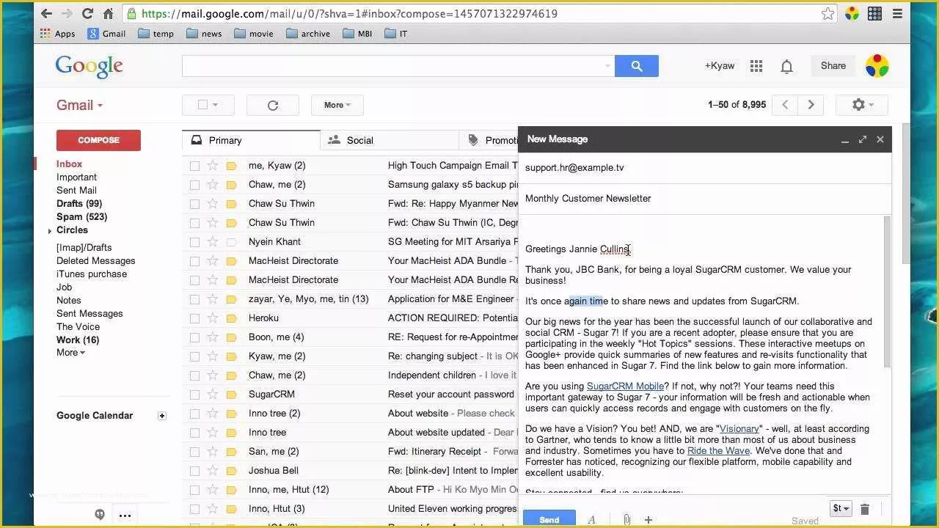Open the settings gear dropdown
Image resolution: width=939 pixels, height=528 pixels.
click(x=862, y=105)
